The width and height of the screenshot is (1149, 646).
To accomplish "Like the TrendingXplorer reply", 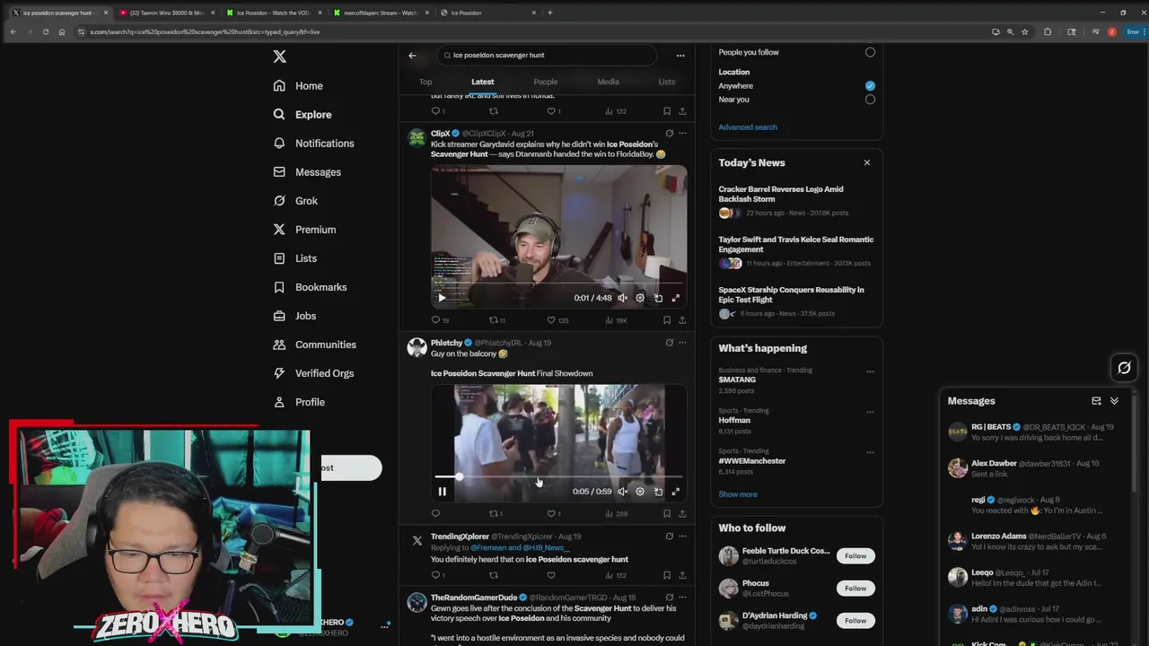I will pyautogui.click(x=551, y=575).
